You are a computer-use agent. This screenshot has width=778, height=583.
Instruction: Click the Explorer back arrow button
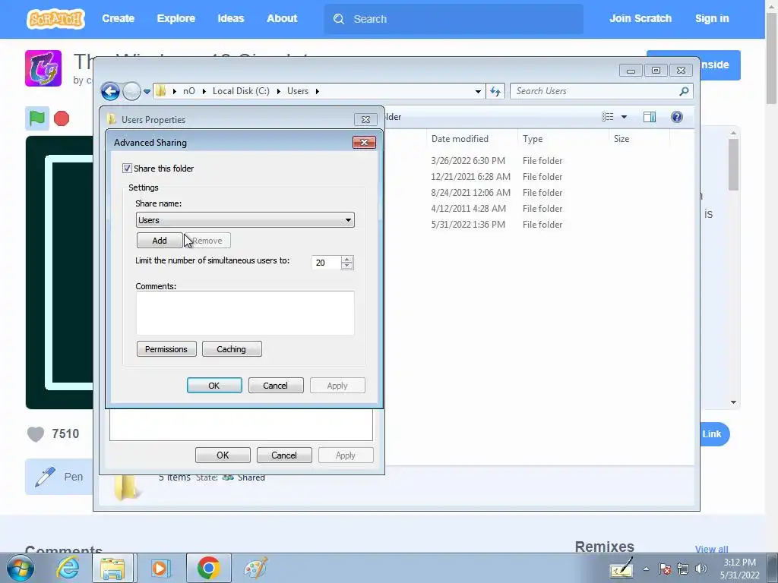(110, 91)
